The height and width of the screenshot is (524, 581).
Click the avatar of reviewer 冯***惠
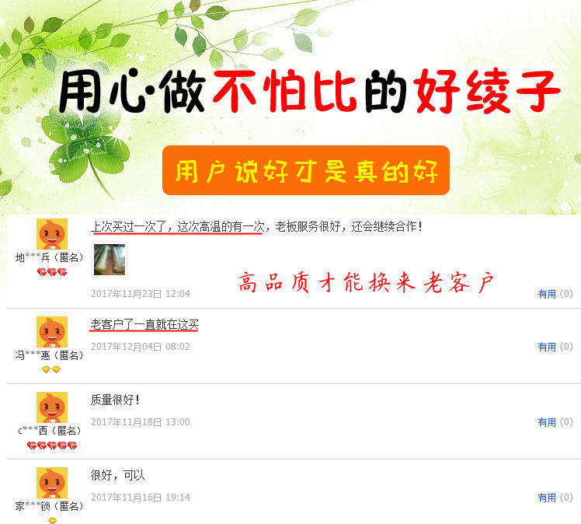tap(52, 332)
